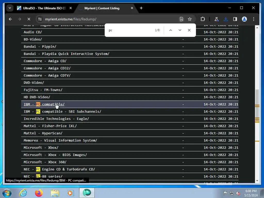Show downloads from the toolbar

[226, 19]
